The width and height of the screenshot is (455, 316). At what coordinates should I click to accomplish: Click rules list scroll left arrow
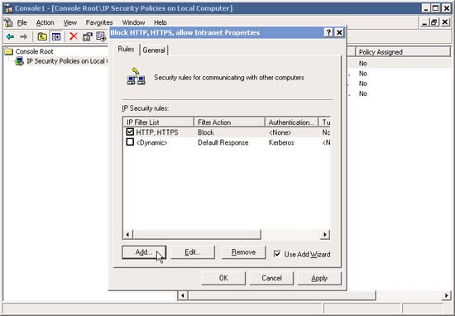128,234
